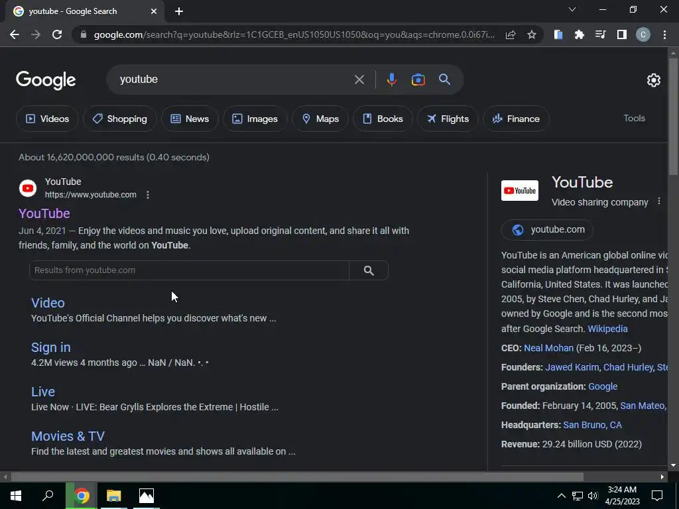Open volume control in system tray
679x509 pixels.
[593, 496]
